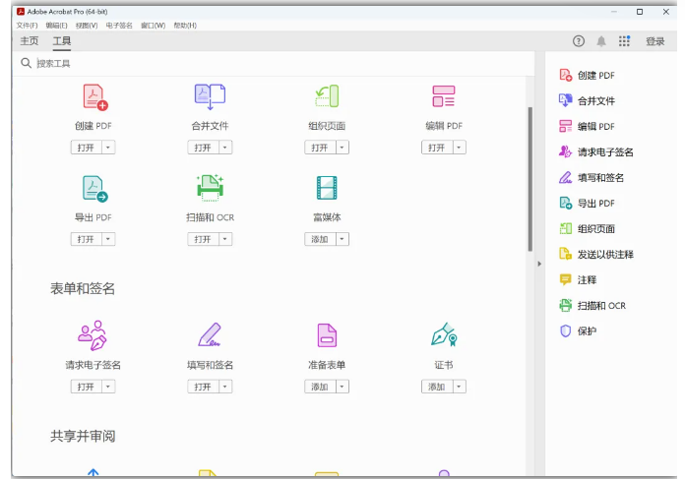Click 扫描和 OCR shortcut in right sidebar
The image size is (685, 479).
[x=592, y=306]
